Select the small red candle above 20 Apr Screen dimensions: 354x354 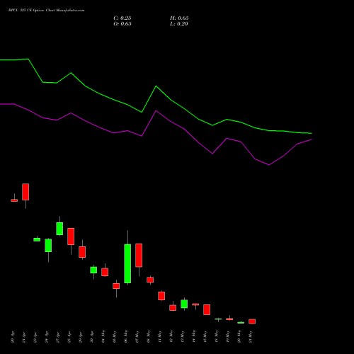tap(14, 200)
